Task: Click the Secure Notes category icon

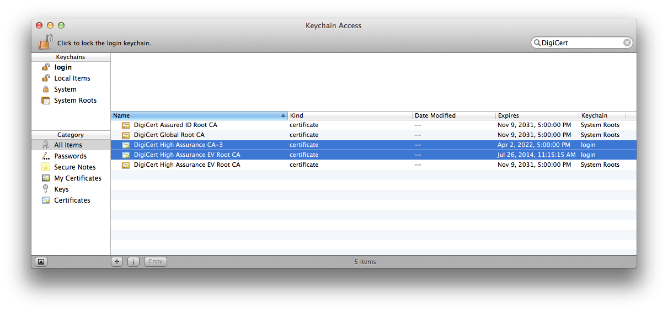Action: tap(46, 167)
